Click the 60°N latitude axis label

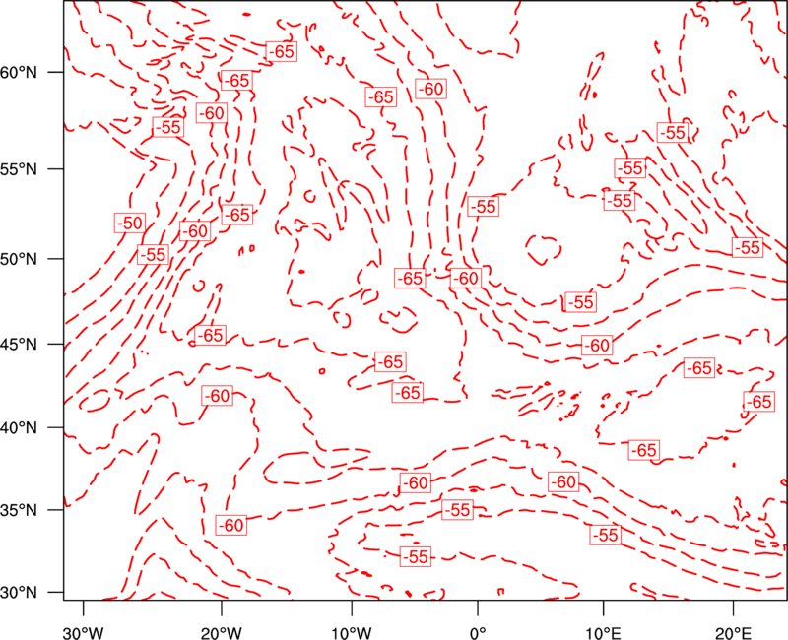click(19, 72)
